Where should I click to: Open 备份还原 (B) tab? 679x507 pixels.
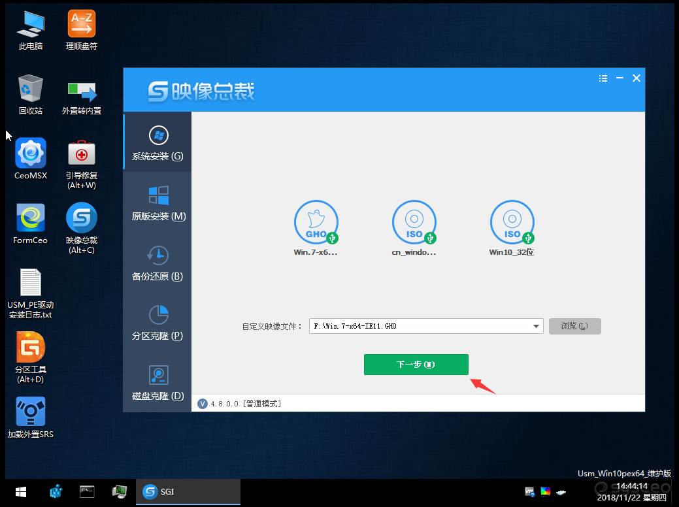pos(157,263)
